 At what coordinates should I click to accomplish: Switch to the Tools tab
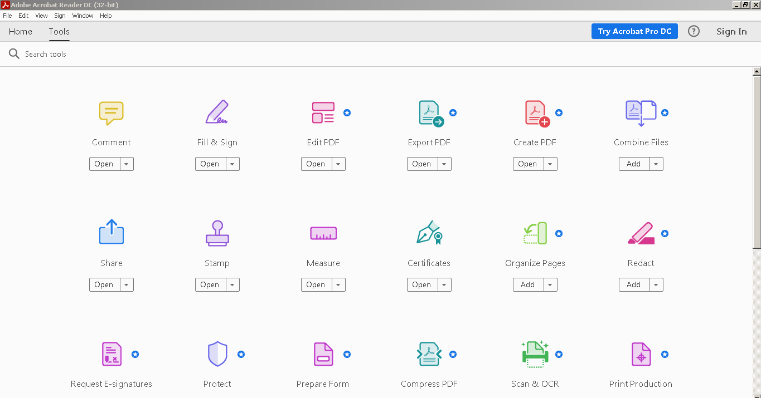[59, 31]
